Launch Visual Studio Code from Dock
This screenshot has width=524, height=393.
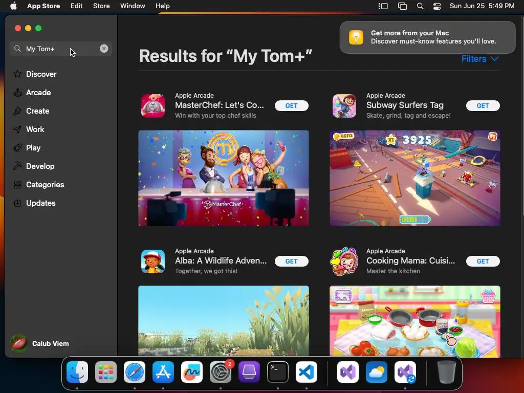click(307, 372)
